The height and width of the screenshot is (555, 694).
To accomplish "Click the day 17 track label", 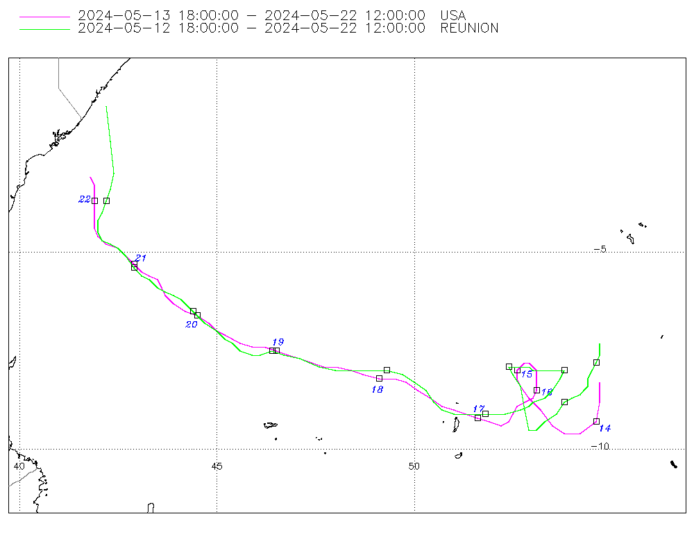I will point(478,409).
